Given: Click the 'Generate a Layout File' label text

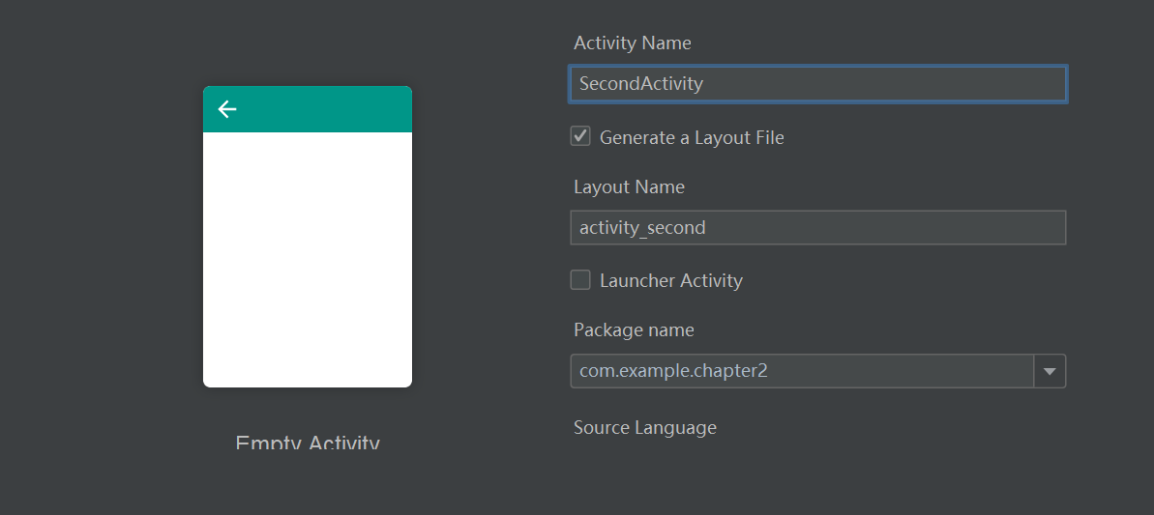Looking at the screenshot, I should [692, 138].
